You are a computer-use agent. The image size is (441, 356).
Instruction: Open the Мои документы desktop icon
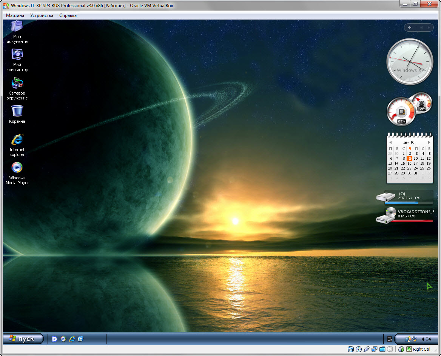coord(17,32)
